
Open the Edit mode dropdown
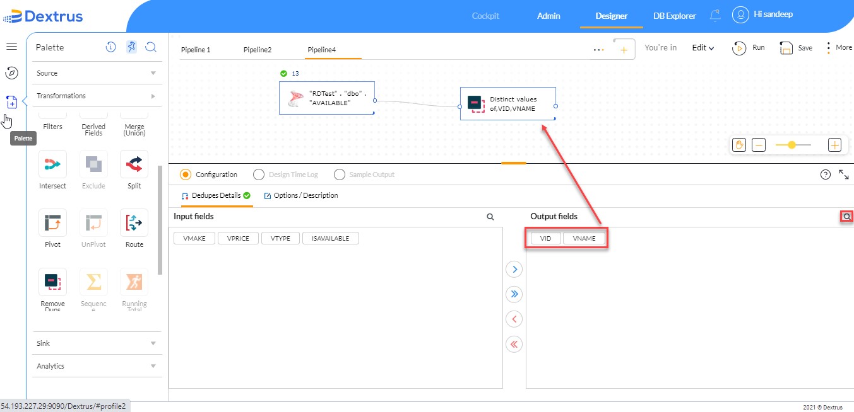[x=703, y=48]
